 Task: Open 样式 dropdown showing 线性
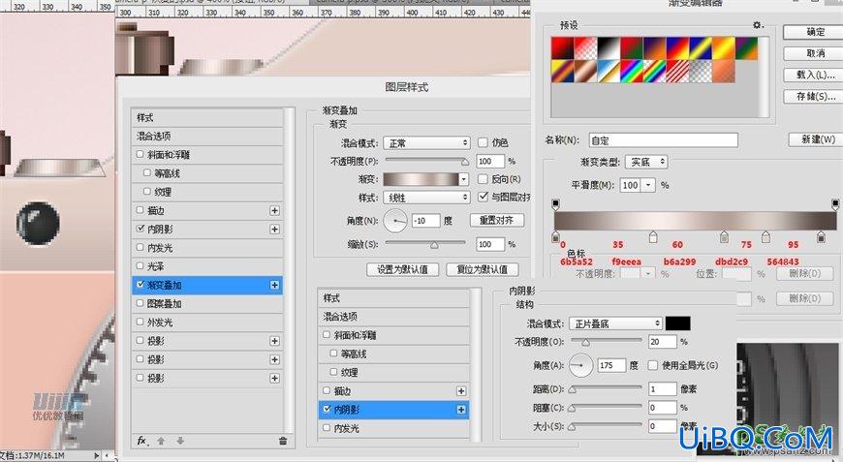coord(427,198)
